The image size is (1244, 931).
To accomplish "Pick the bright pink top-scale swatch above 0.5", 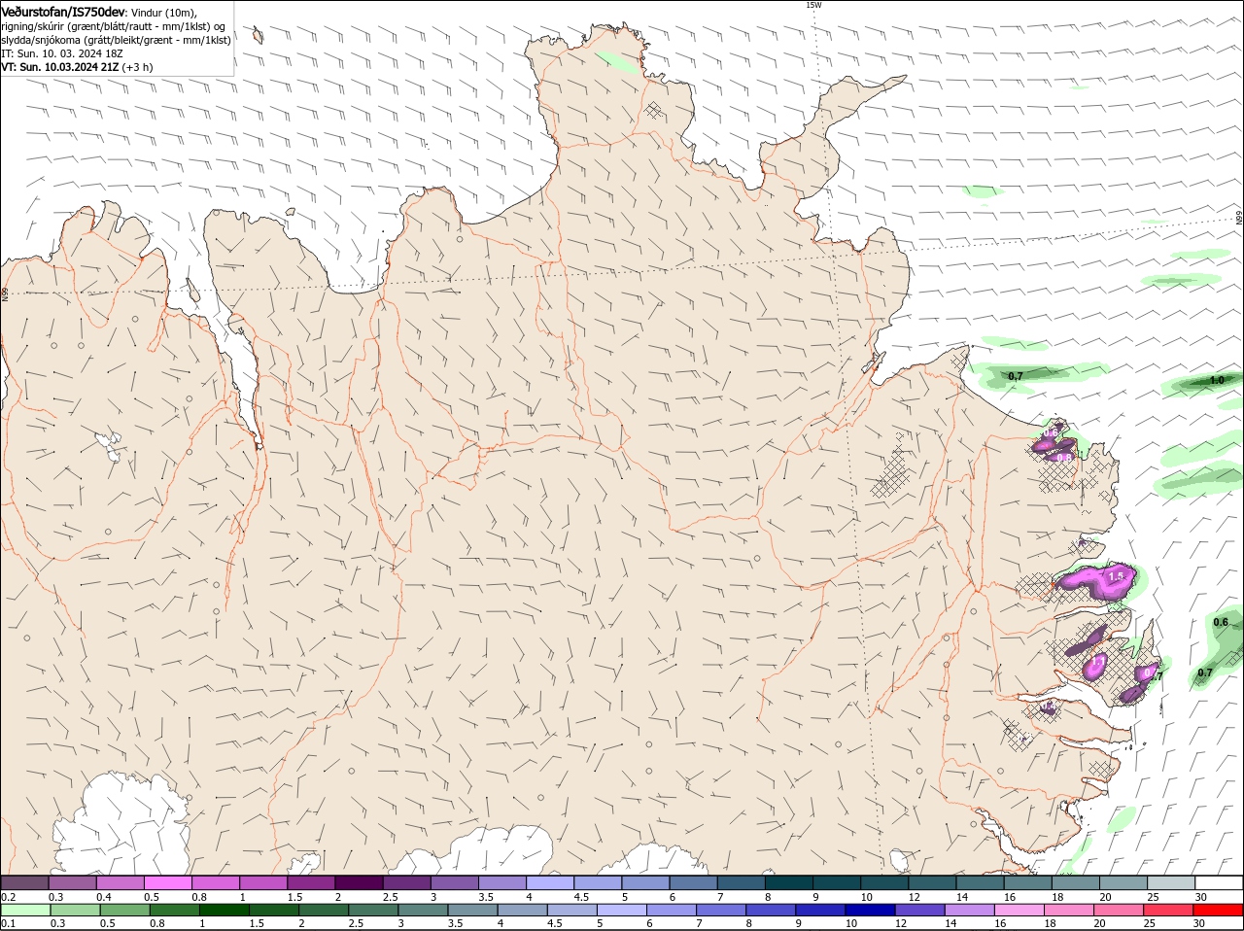I will point(168,882).
